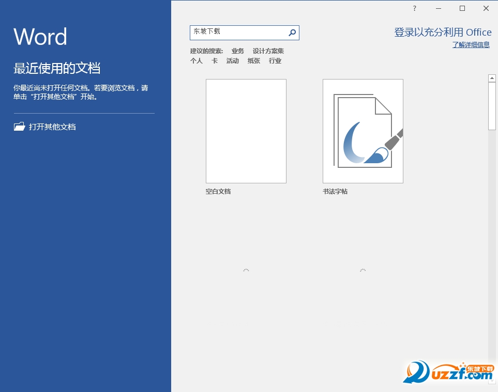This screenshot has height=392, width=498.
Task: Maximize the Word window
Action: point(462,8)
